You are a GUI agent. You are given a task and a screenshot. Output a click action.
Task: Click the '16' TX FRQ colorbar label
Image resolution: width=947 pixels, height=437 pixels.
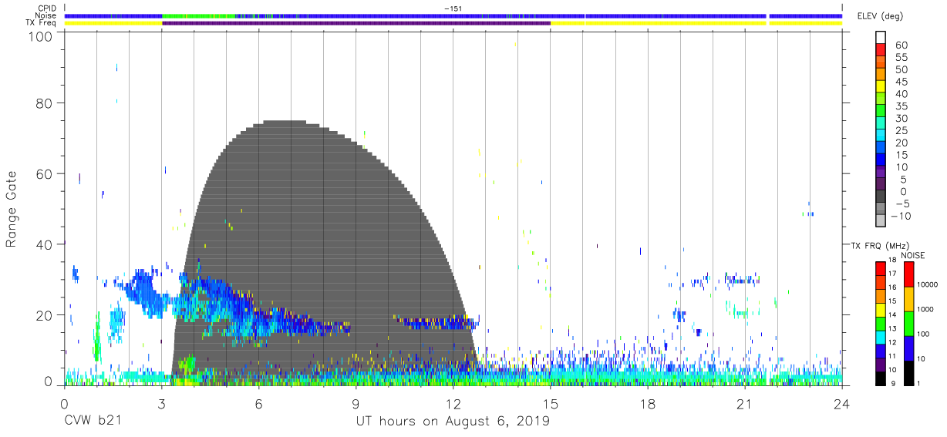(x=891, y=287)
